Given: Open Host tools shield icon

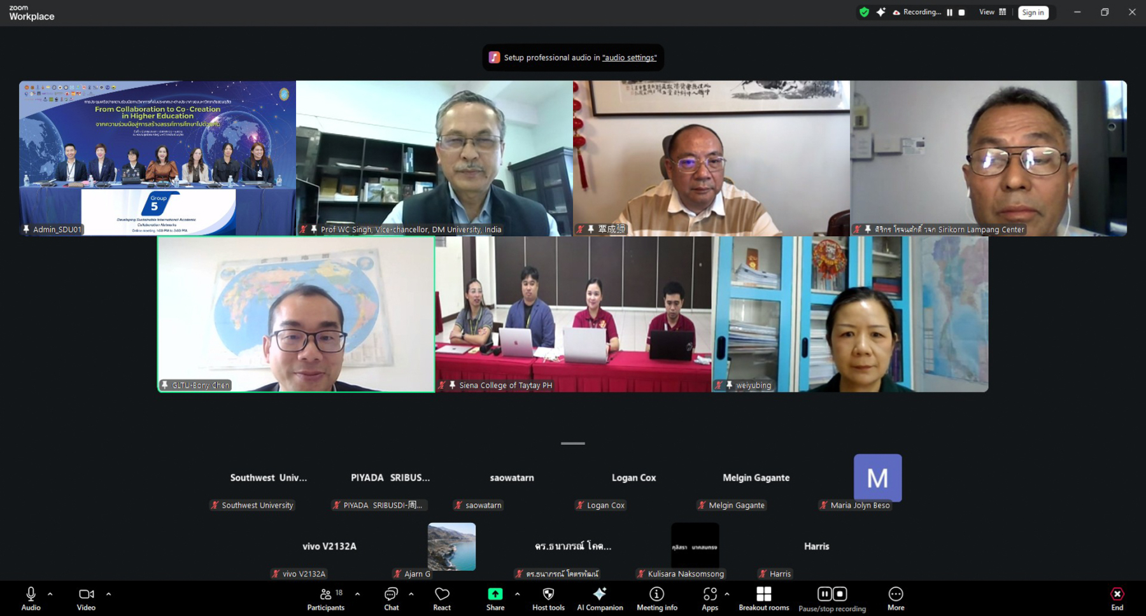Looking at the screenshot, I should click(548, 598).
